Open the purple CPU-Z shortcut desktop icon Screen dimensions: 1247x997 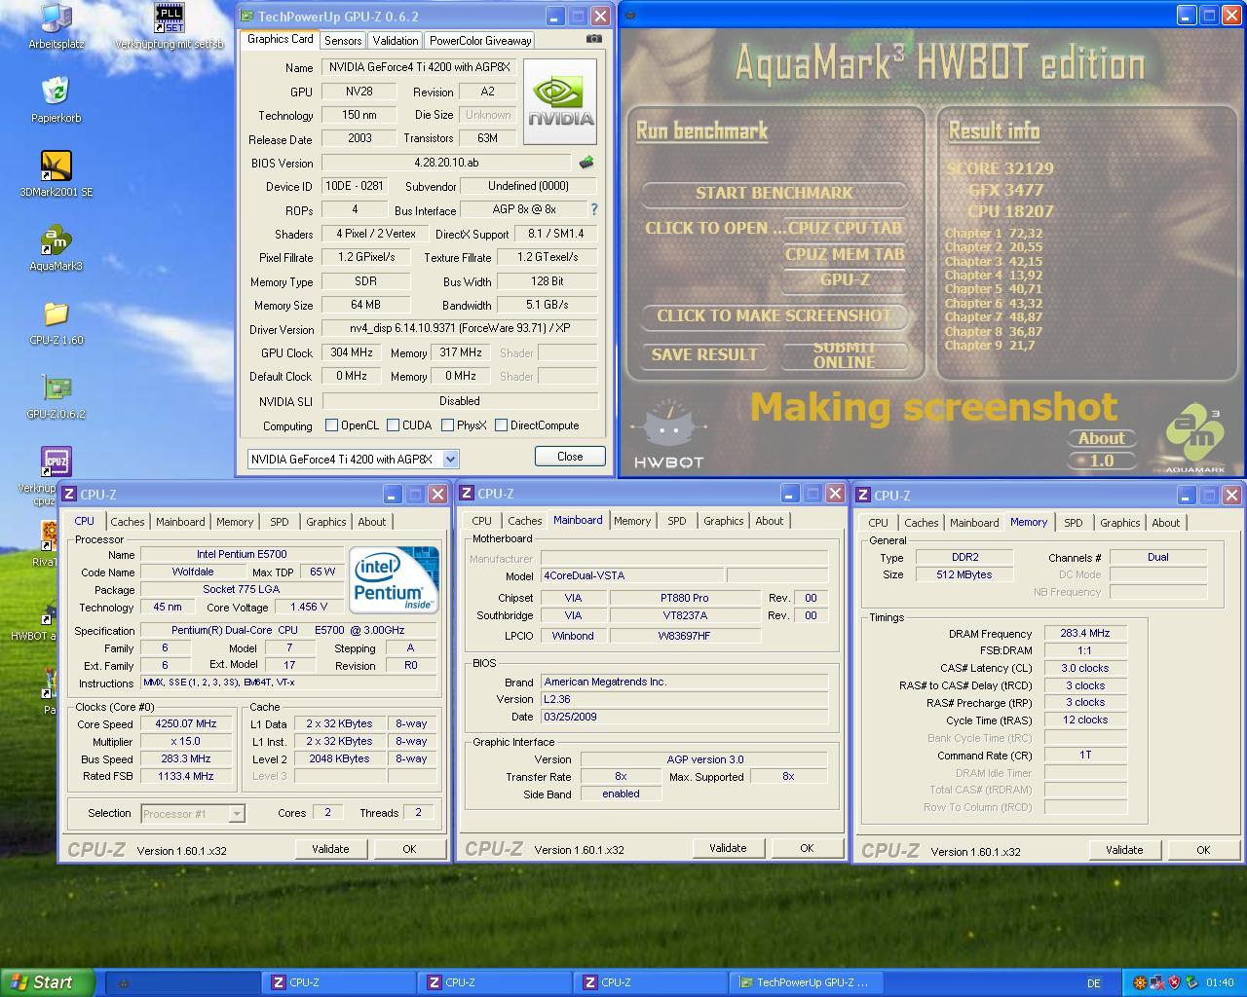tap(56, 462)
